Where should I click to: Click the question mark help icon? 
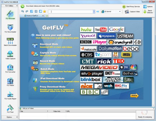pos(33,36)
